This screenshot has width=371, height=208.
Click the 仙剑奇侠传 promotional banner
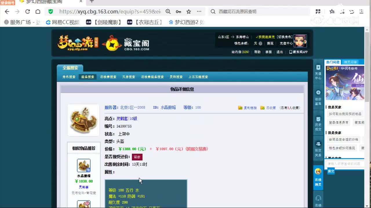pos(345,83)
